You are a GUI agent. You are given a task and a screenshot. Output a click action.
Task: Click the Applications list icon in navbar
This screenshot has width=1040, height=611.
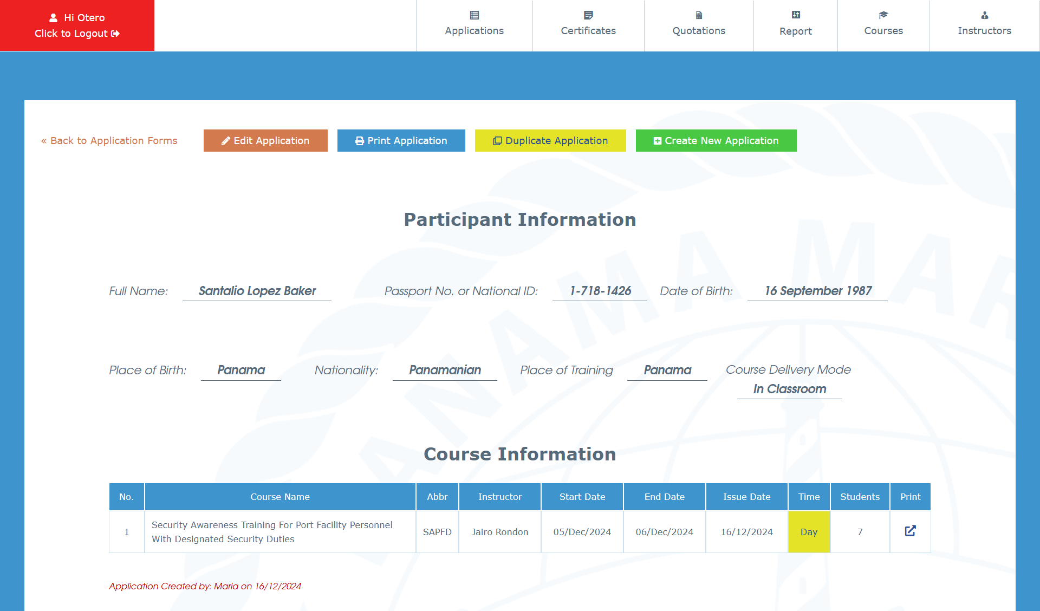[x=474, y=15]
